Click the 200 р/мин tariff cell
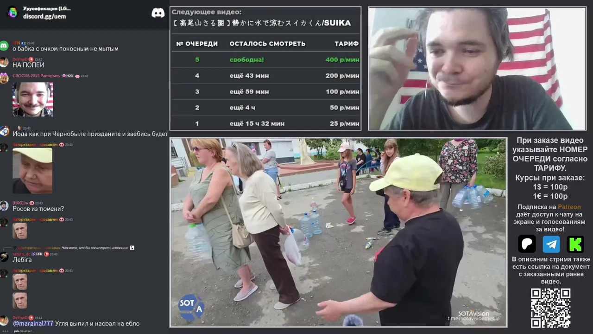 tap(342, 76)
